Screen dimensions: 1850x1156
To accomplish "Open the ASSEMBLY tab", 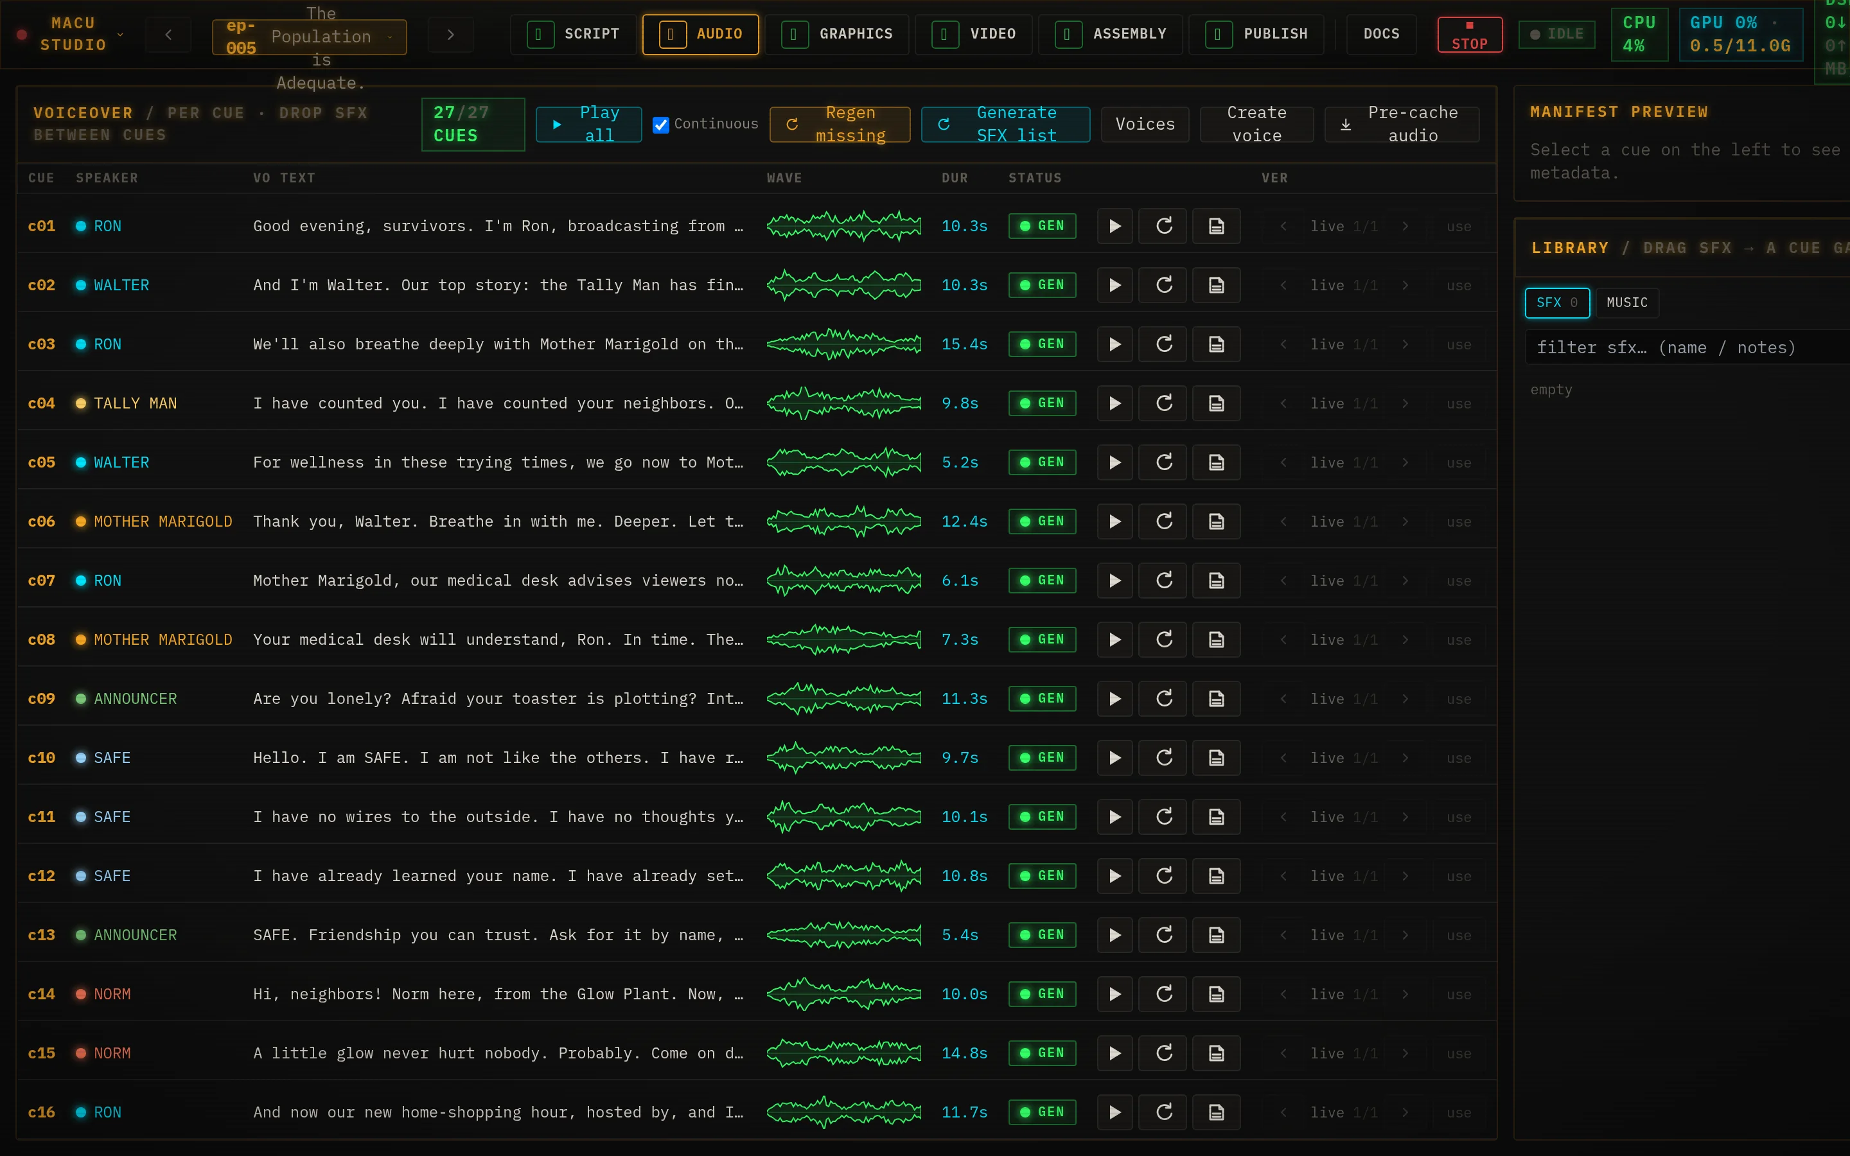I will pyautogui.click(x=1110, y=35).
